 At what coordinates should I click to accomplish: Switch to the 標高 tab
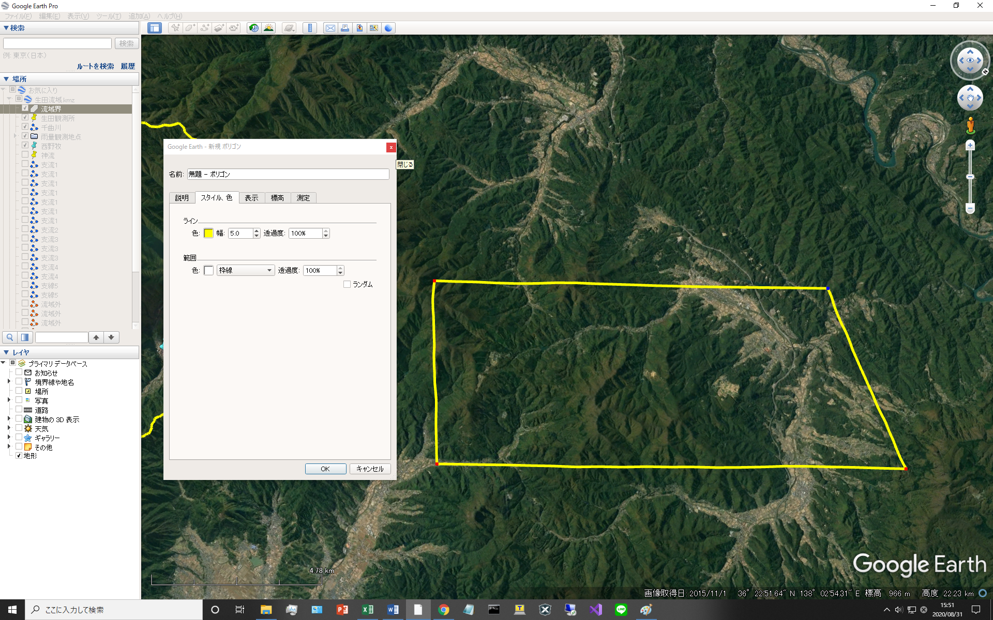click(x=277, y=198)
